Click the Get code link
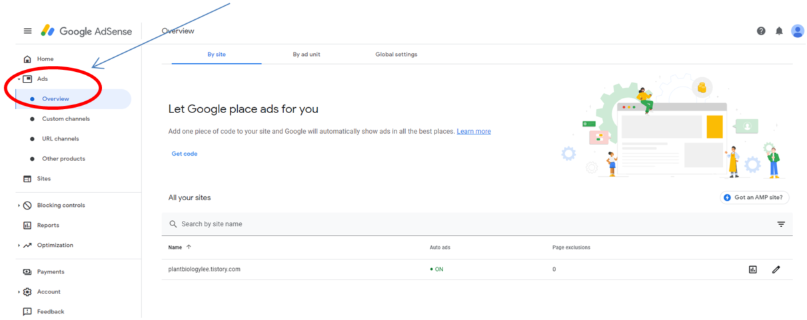The height and width of the screenshot is (320, 807). click(185, 154)
